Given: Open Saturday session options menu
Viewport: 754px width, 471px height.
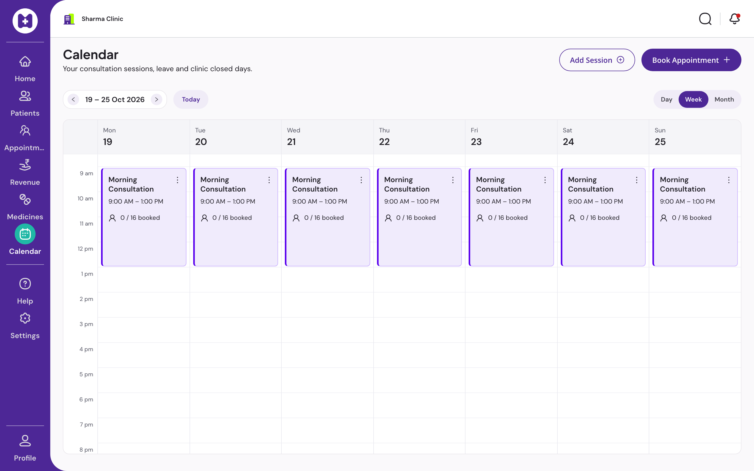Looking at the screenshot, I should pyautogui.click(x=637, y=180).
